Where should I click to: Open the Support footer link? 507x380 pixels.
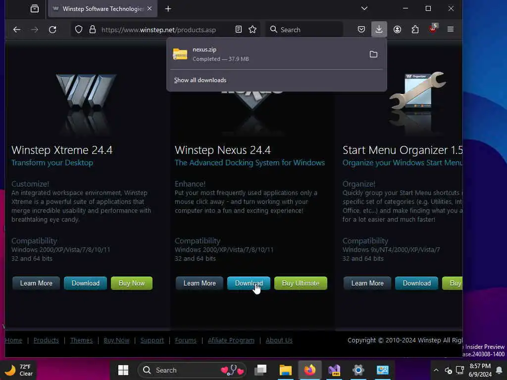[152, 340]
